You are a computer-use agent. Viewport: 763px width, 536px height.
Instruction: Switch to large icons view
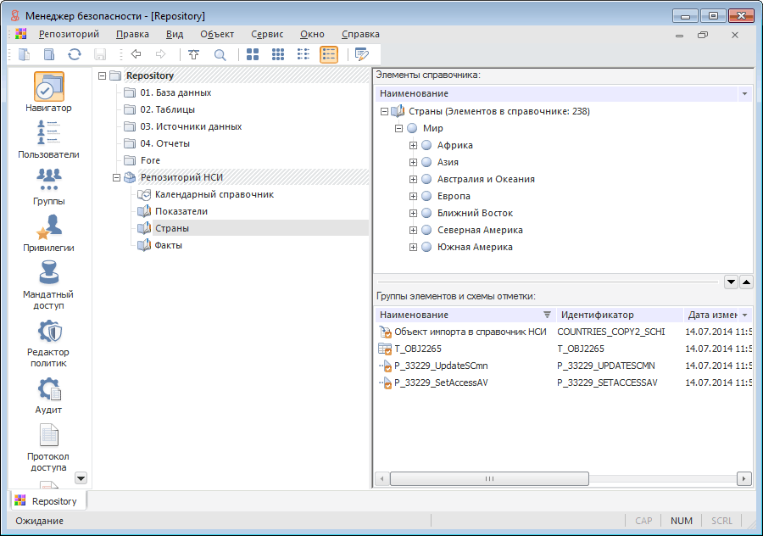pyautogui.click(x=253, y=54)
